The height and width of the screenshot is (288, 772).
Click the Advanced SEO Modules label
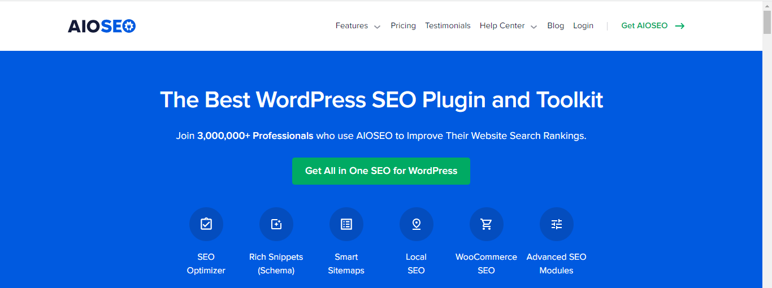[x=557, y=264]
